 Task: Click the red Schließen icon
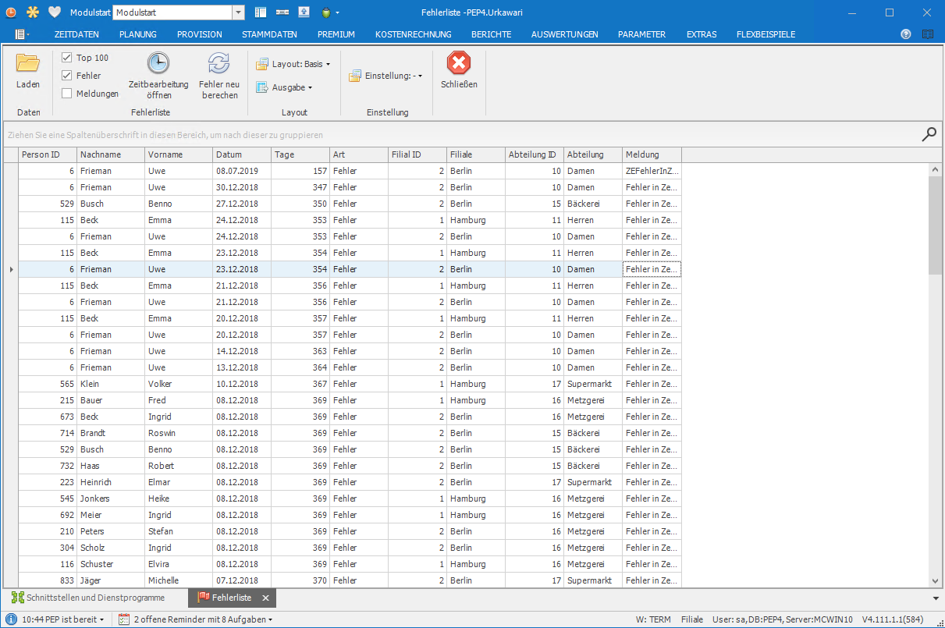tap(459, 64)
